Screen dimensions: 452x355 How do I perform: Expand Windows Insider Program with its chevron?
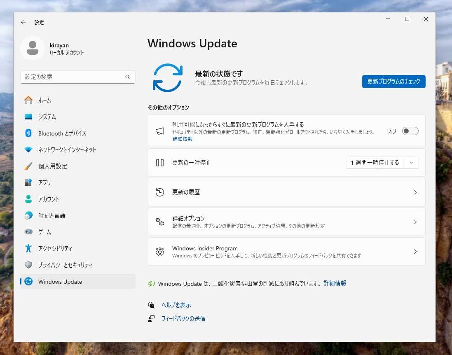pos(415,252)
